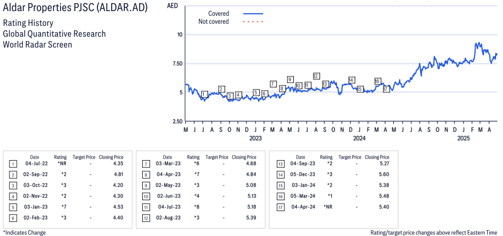Click chart marker number 11

tap(308, 85)
